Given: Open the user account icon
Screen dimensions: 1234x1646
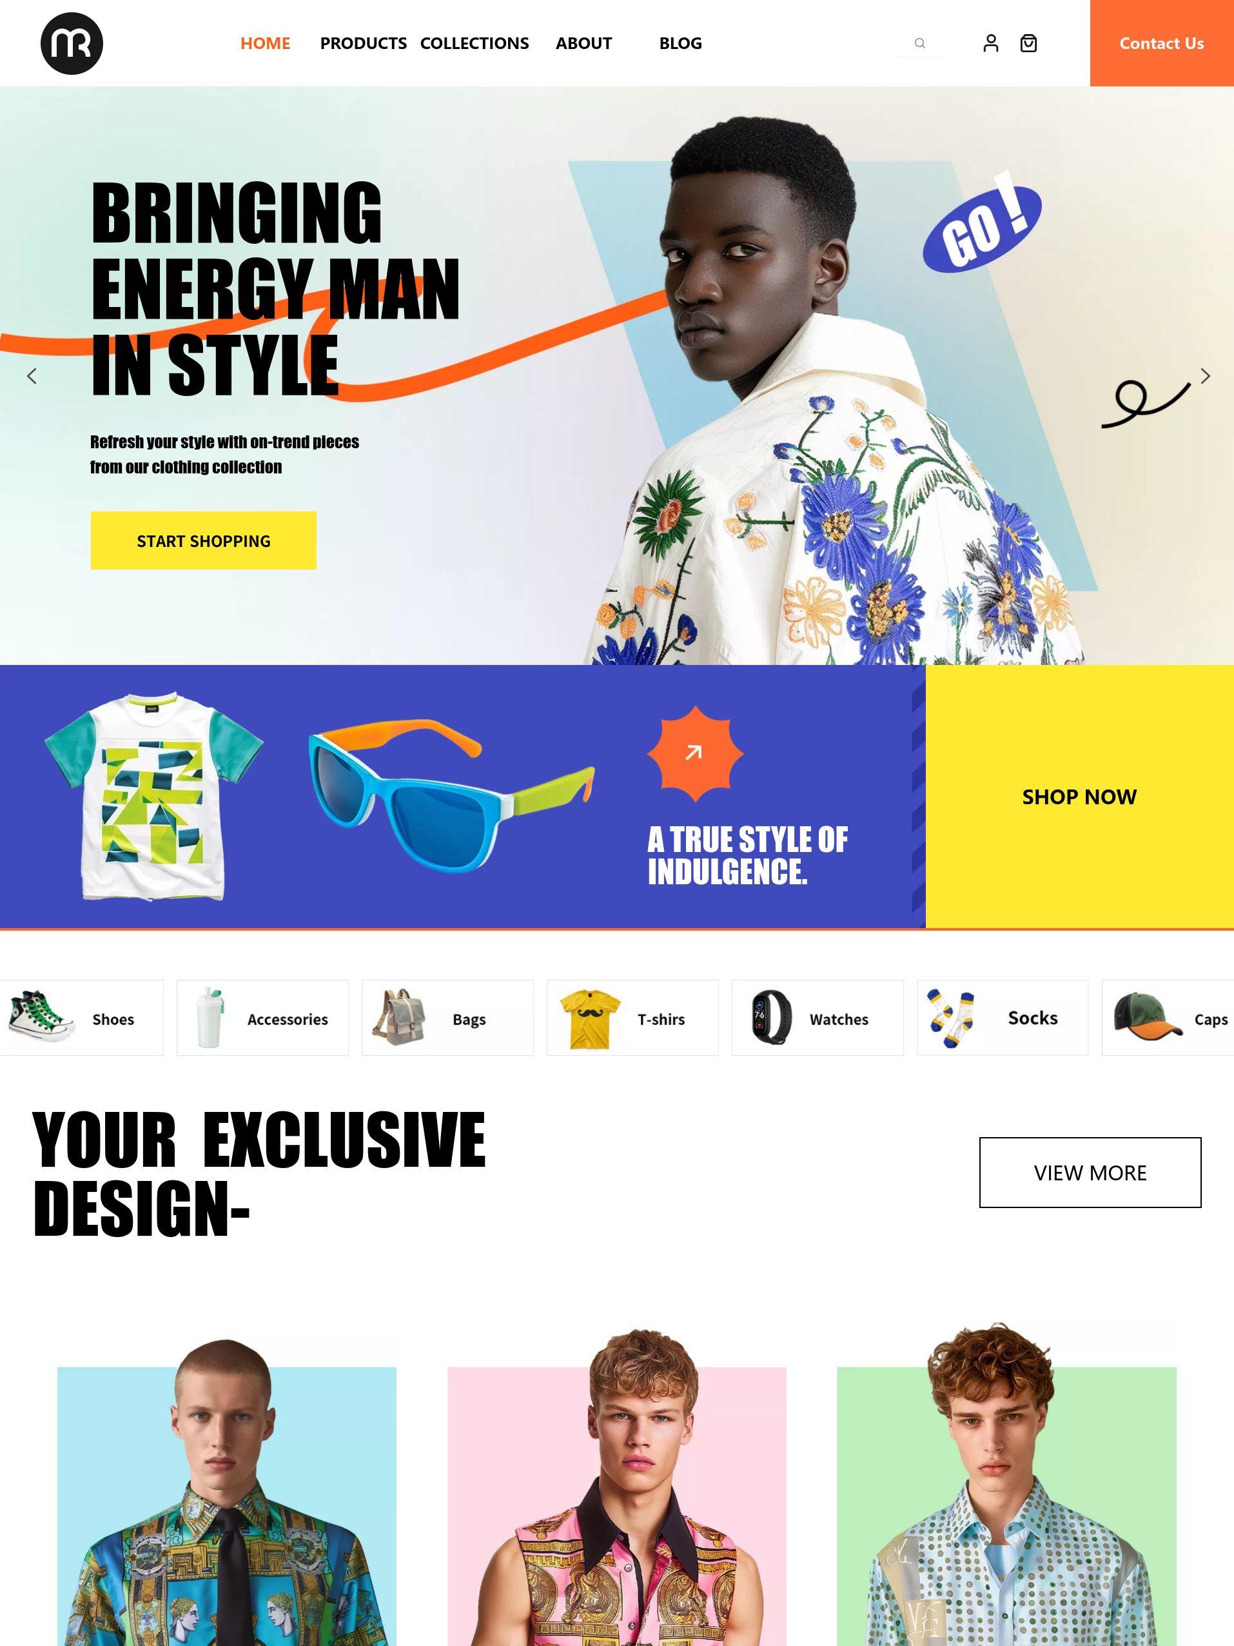Looking at the screenshot, I should pyautogui.click(x=990, y=43).
